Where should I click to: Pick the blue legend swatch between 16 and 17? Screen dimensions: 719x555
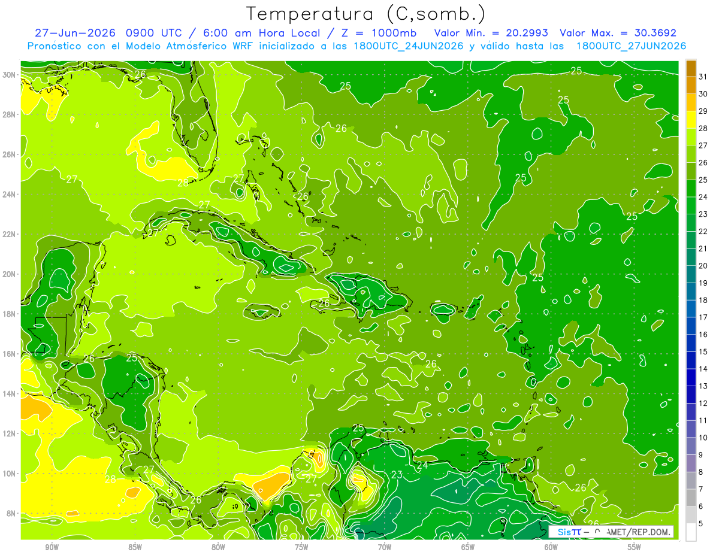coord(691,326)
